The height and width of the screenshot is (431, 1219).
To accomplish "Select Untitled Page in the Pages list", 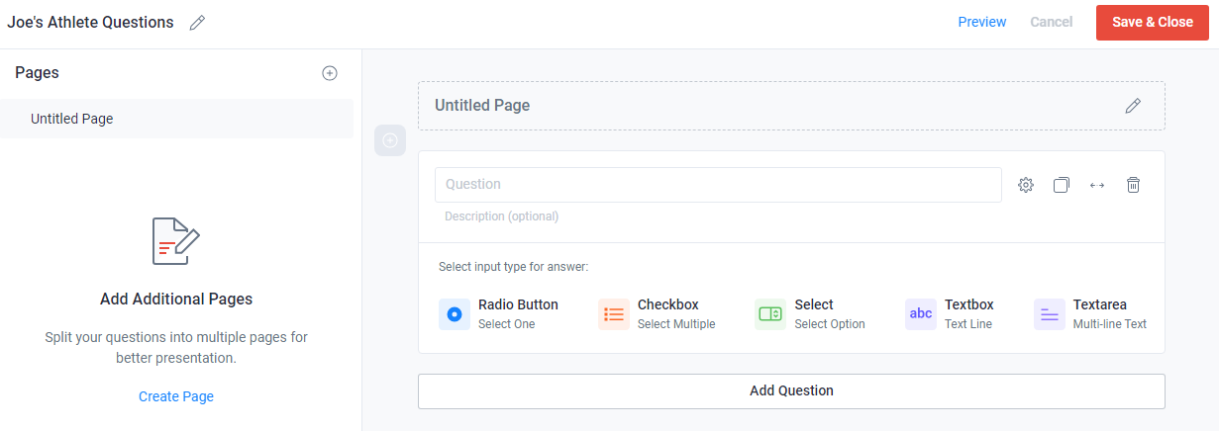I will [176, 119].
